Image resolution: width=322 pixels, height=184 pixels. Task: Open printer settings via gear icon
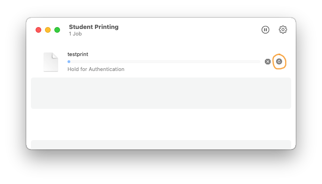click(x=283, y=30)
